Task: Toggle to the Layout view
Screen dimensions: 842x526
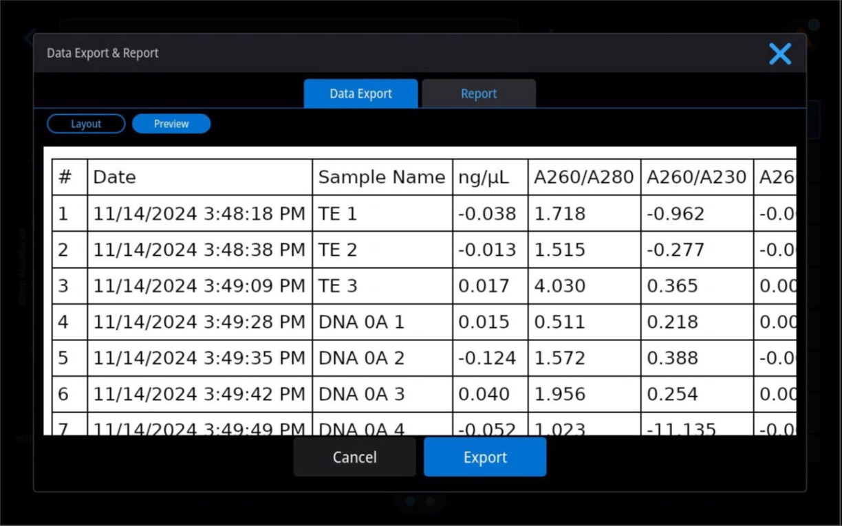Action: pos(86,124)
